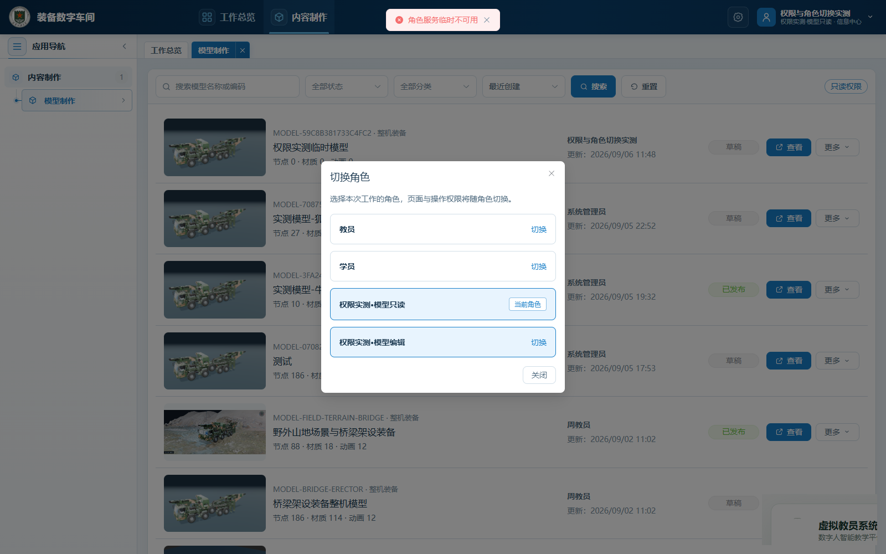This screenshot has height=554, width=886.
Task: Open the settings gear icon in header
Action: pos(738,17)
